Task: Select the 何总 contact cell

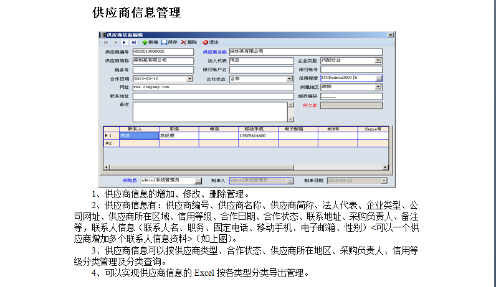Action: (138, 135)
